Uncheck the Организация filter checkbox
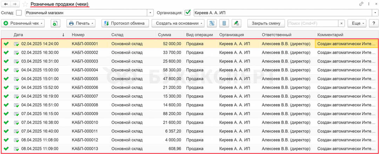The width and height of the screenshot is (379, 154). click(x=188, y=13)
